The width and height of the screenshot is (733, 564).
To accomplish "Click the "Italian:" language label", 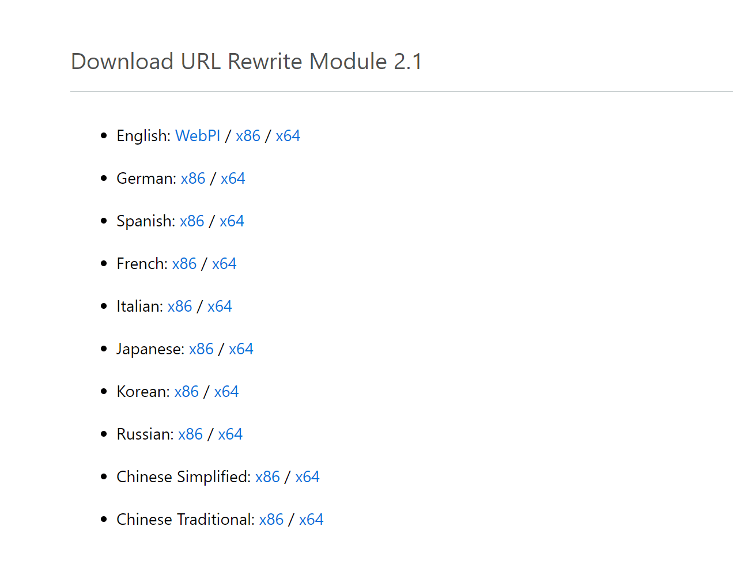I will tap(140, 306).
